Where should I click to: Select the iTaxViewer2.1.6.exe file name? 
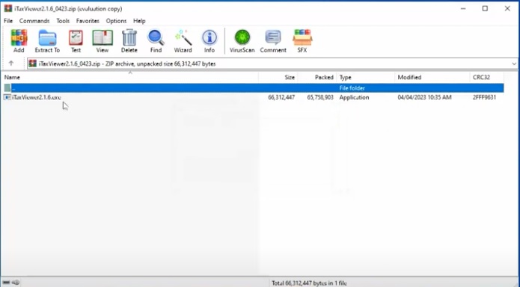pos(37,97)
